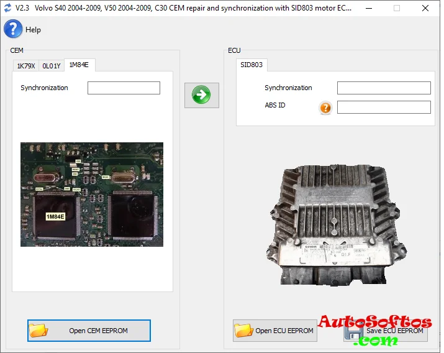
Task: Click the Open CEM EEPROM button text
Action: point(98,331)
